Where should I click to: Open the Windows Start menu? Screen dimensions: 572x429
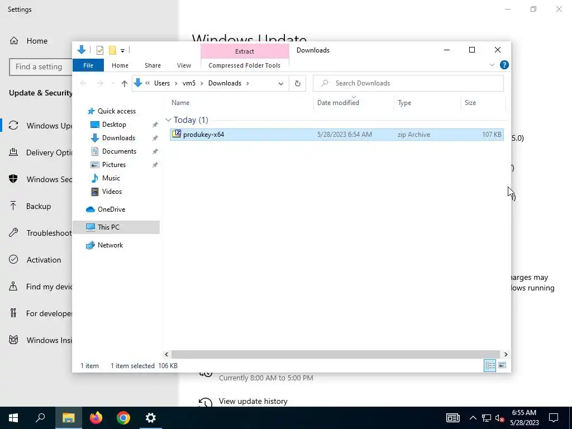13,418
